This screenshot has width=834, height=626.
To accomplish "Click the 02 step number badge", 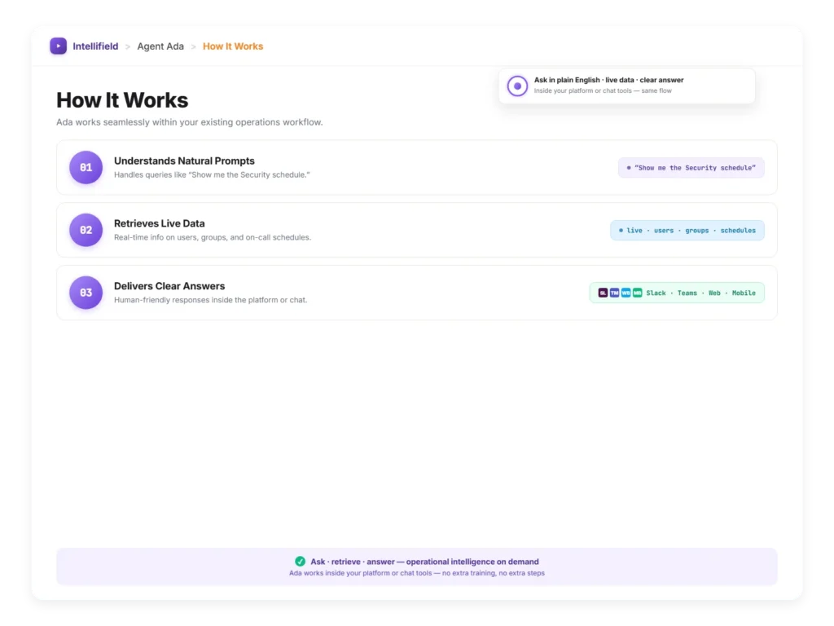I will 86,230.
